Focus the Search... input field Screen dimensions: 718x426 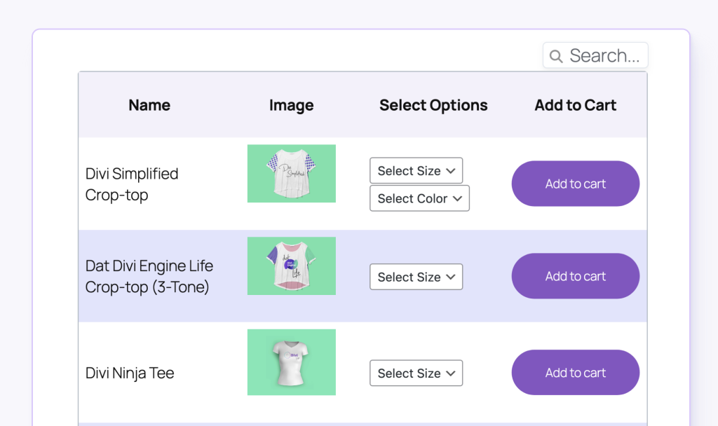tap(595, 55)
